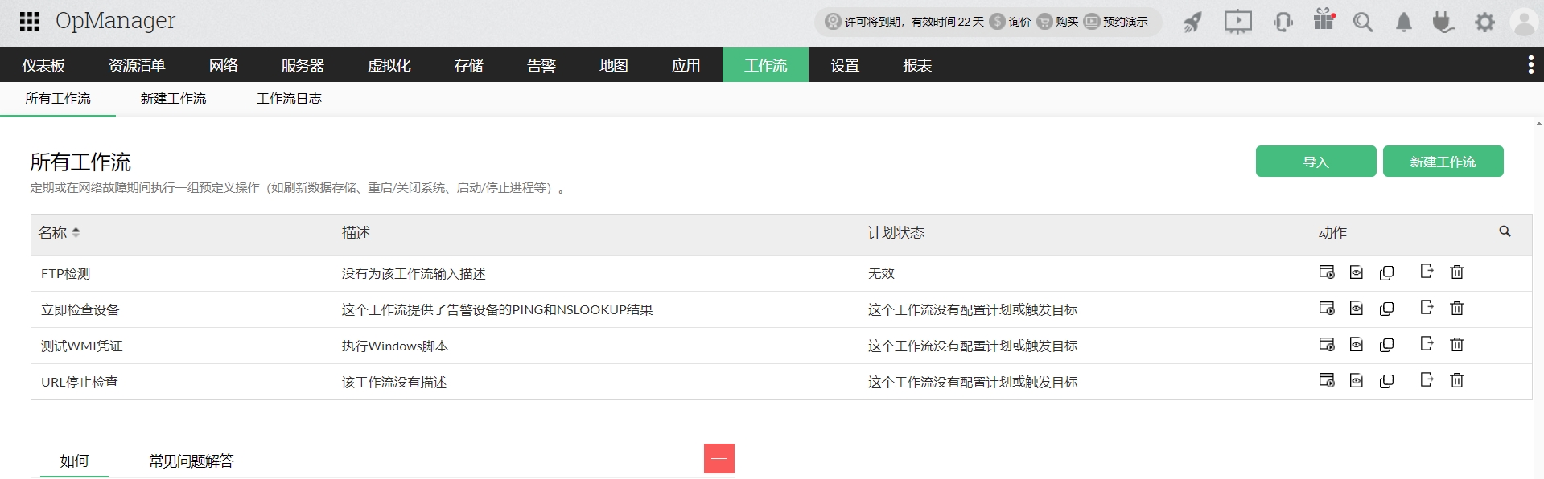The height and width of the screenshot is (479, 1544).
Task: Export the FTP检测 workflow
Action: 1427,272
